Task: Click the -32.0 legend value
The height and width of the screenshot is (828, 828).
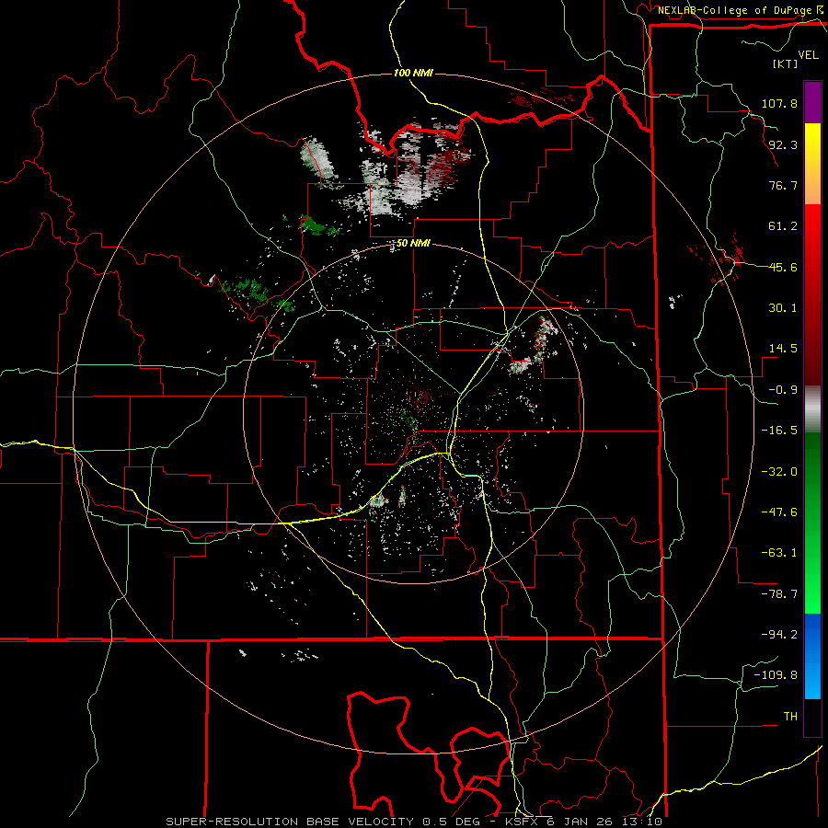Action: [779, 472]
